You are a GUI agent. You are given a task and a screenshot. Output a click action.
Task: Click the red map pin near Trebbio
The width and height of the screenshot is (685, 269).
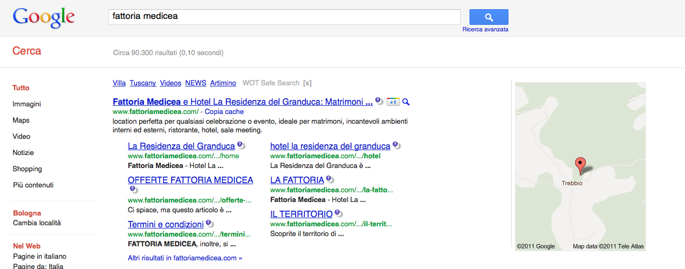pos(580,165)
